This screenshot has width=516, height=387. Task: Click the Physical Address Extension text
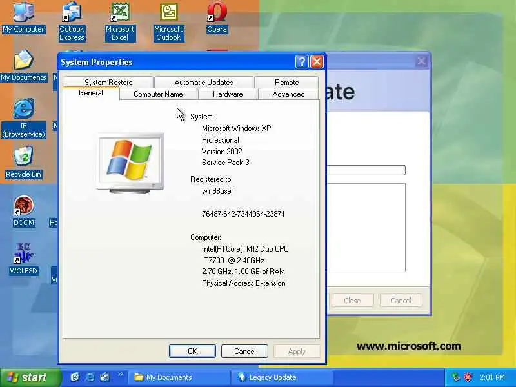[244, 283]
